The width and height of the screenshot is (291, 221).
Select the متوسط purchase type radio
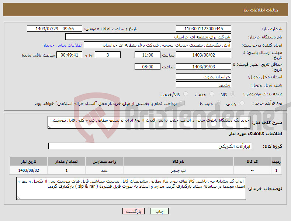218,103
